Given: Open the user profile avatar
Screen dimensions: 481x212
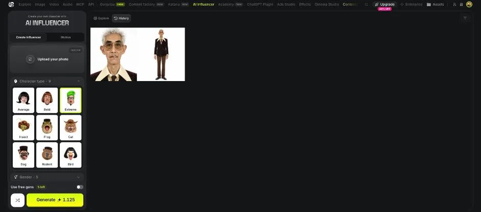Looking at the screenshot, I should coord(469,4).
